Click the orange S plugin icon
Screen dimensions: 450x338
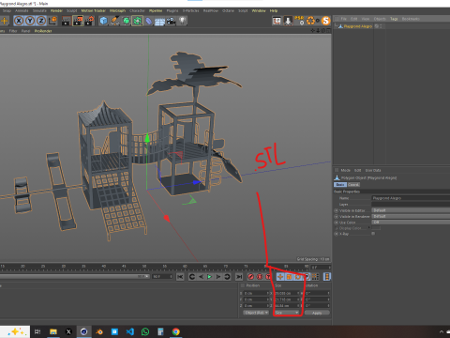pyautogui.click(x=325, y=21)
